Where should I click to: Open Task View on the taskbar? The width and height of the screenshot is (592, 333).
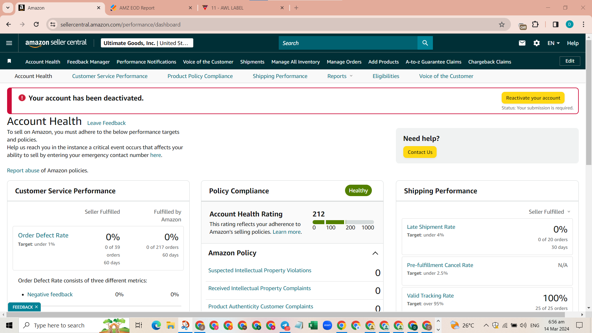point(139,325)
